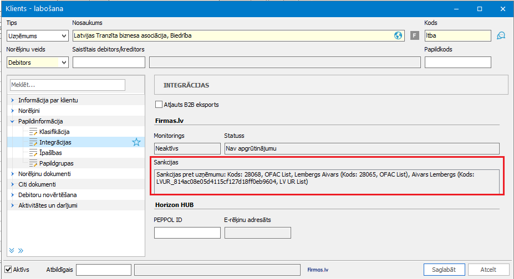Click the Klasifikācija edit-list icon
Image resolution: width=514 pixels, height=279 pixels.
[x=33, y=132]
